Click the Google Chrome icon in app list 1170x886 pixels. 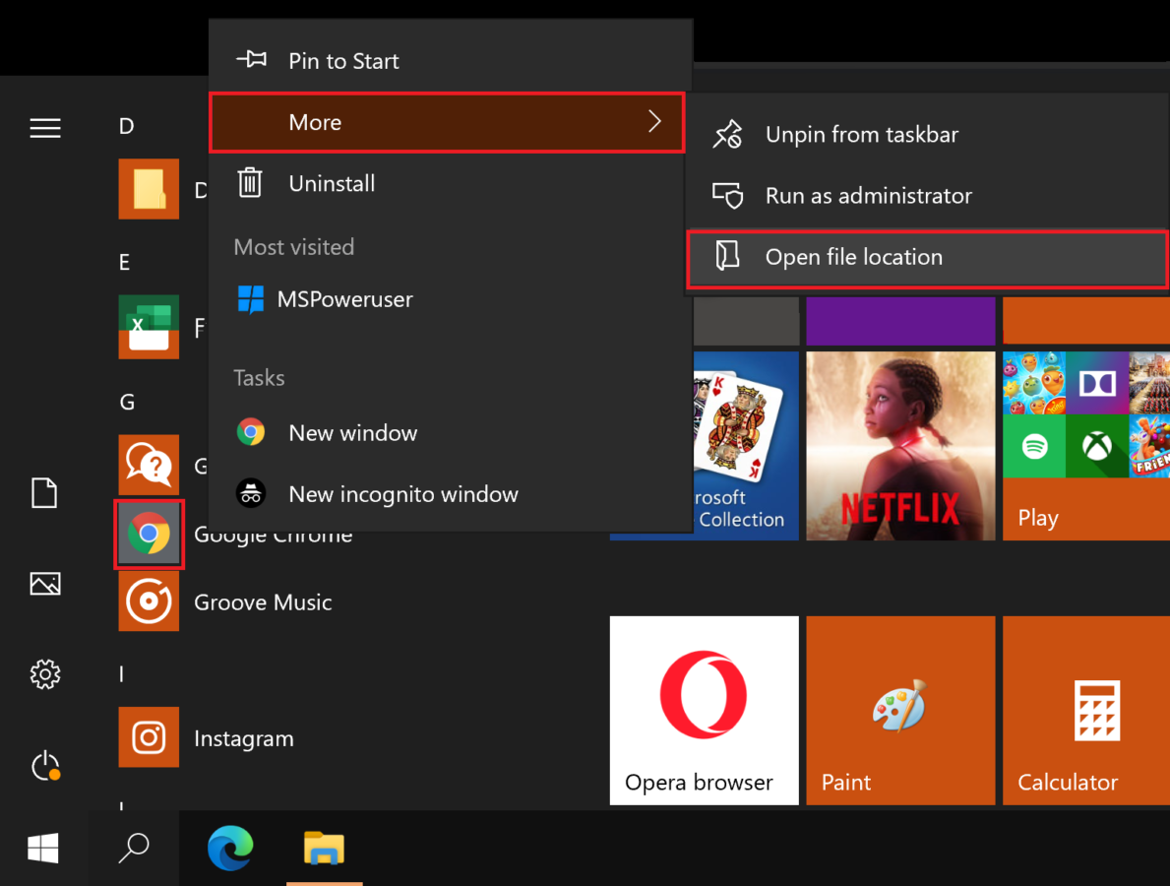point(149,535)
